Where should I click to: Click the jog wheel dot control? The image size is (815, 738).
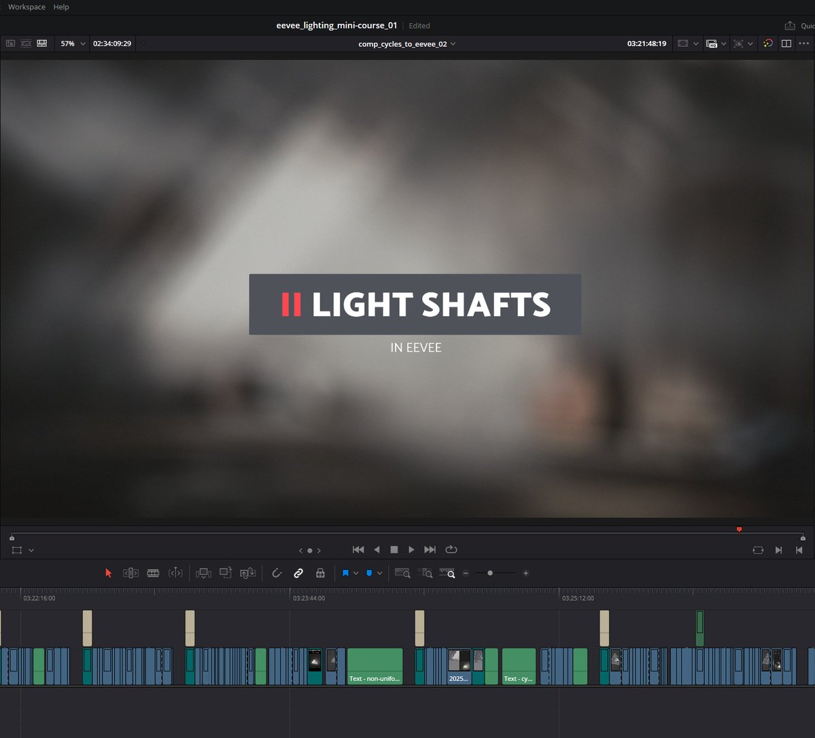point(310,550)
